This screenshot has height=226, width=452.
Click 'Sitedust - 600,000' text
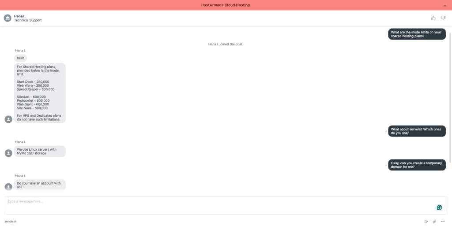tap(31, 97)
